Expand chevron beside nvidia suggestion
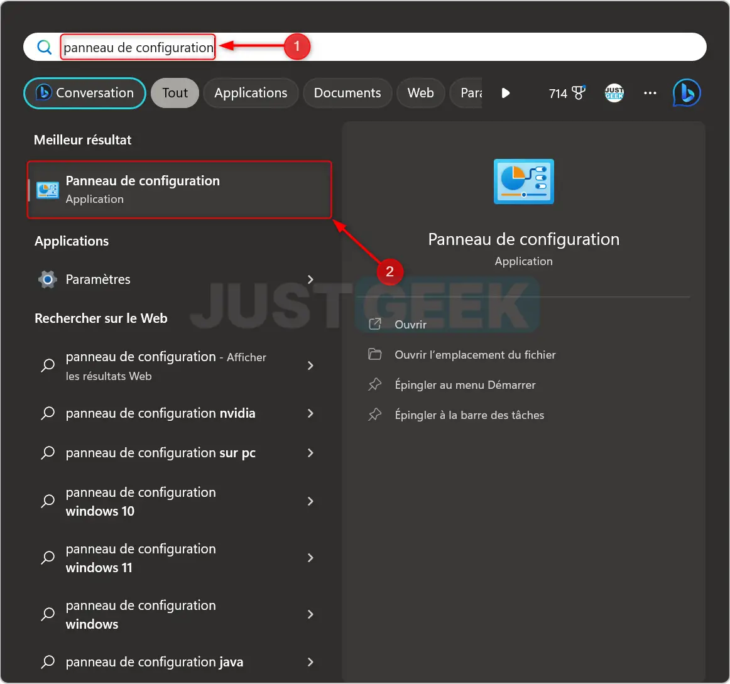The height and width of the screenshot is (684, 730). click(310, 413)
